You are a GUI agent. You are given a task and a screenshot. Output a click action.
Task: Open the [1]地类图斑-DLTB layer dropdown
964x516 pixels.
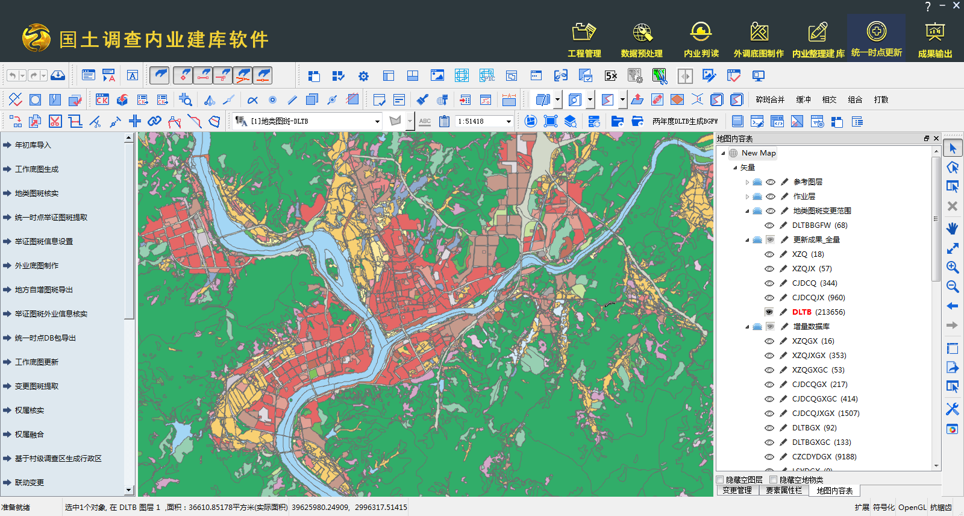point(377,121)
